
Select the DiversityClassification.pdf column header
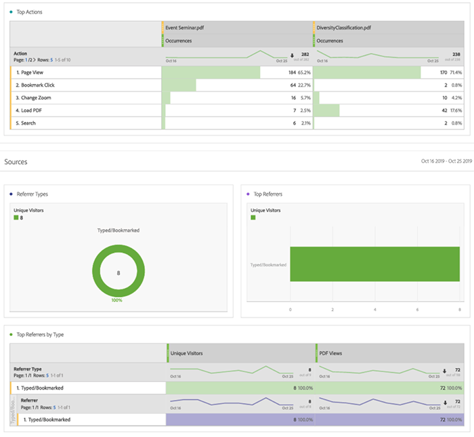[343, 28]
